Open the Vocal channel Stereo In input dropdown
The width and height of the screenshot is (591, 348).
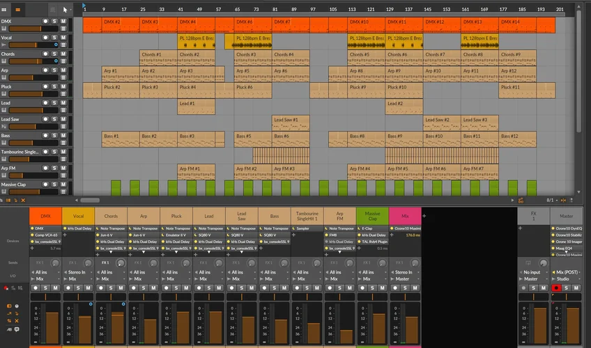77,272
